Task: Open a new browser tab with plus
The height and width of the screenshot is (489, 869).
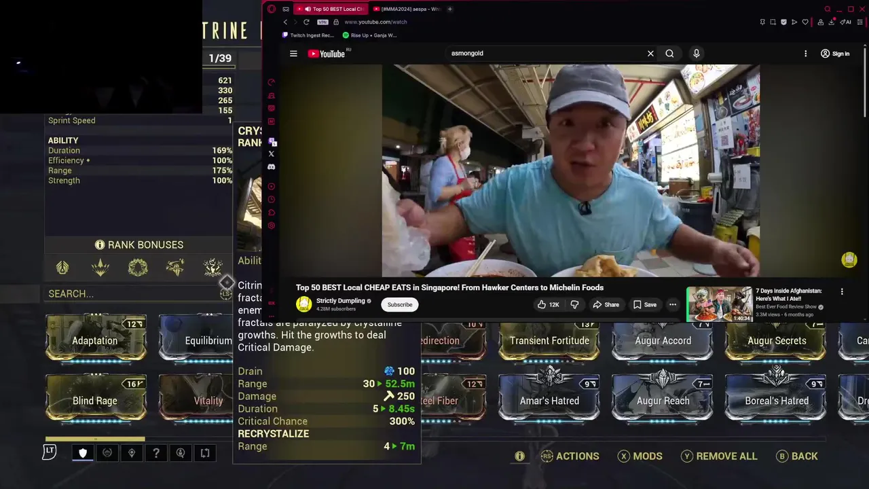Action: [x=449, y=9]
